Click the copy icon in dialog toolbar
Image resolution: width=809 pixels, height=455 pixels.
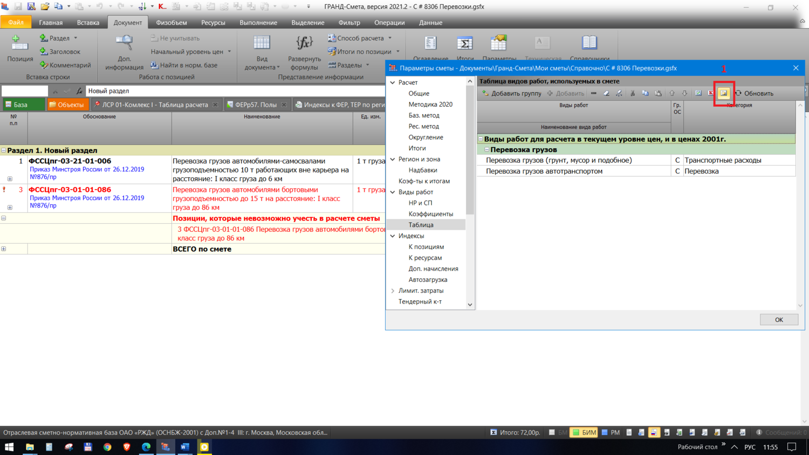click(x=645, y=93)
